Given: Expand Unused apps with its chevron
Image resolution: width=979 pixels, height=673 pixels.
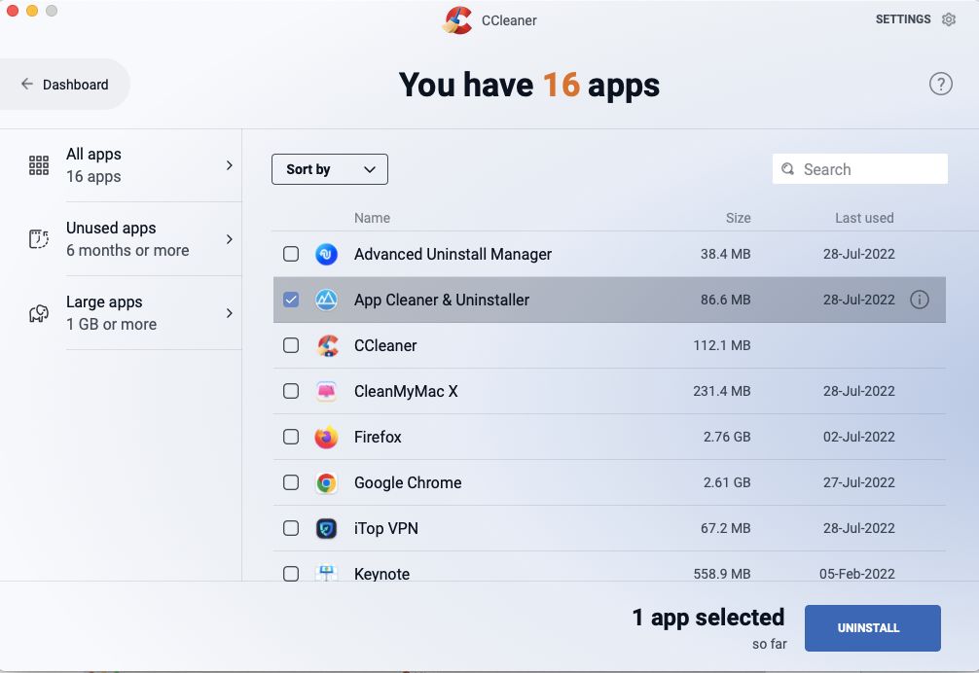Looking at the screenshot, I should coord(229,239).
